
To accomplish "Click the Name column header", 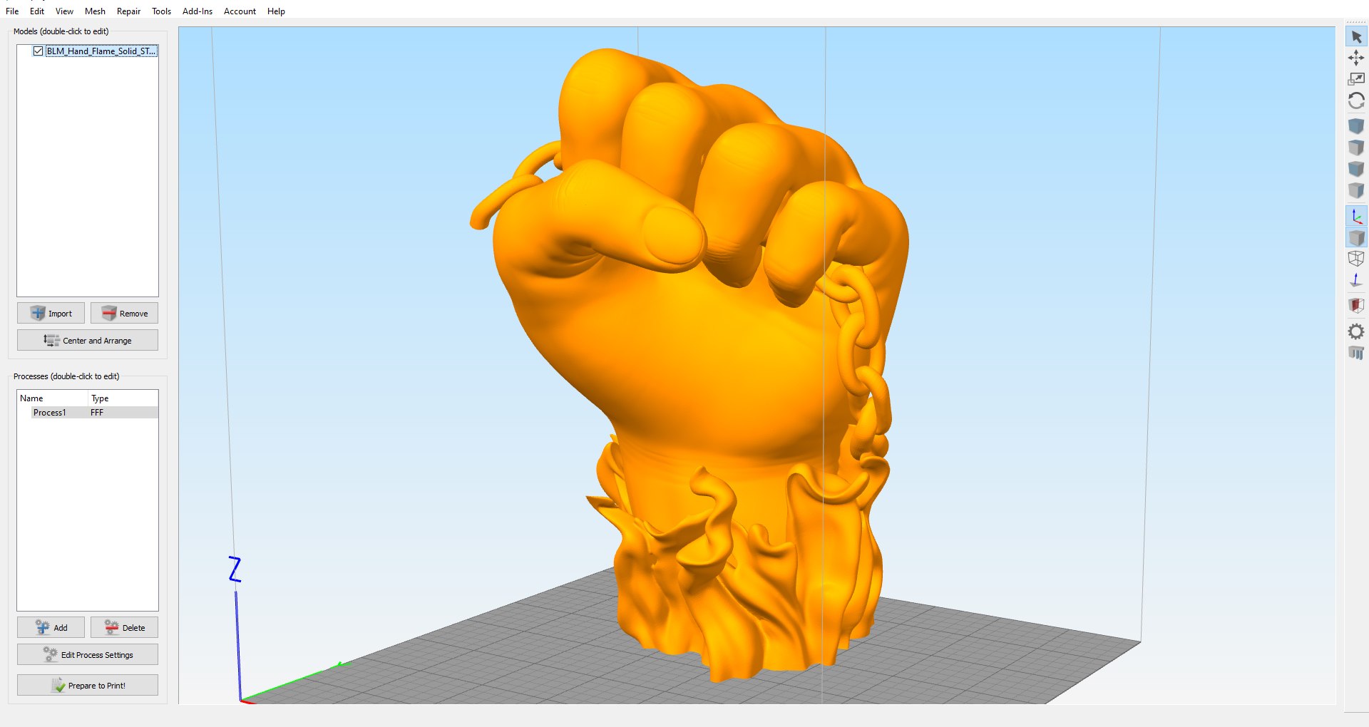I will tap(52, 398).
